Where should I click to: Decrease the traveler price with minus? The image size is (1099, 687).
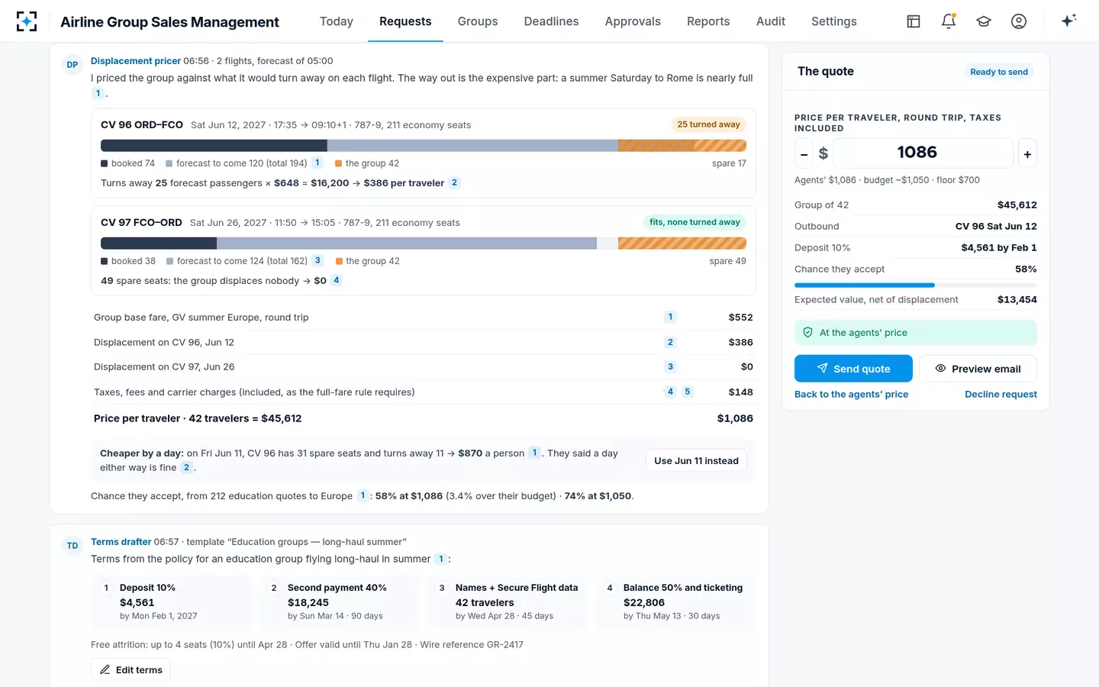(x=804, y=153)
